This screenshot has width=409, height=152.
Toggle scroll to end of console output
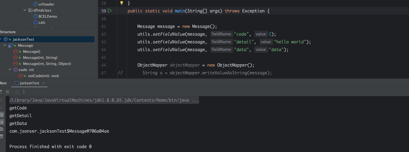[x=1, y=122]
